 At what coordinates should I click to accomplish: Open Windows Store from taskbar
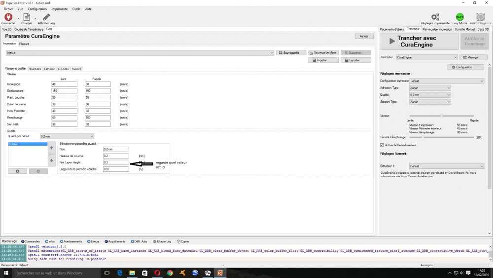pyautogui.click(x=144, y=273)
